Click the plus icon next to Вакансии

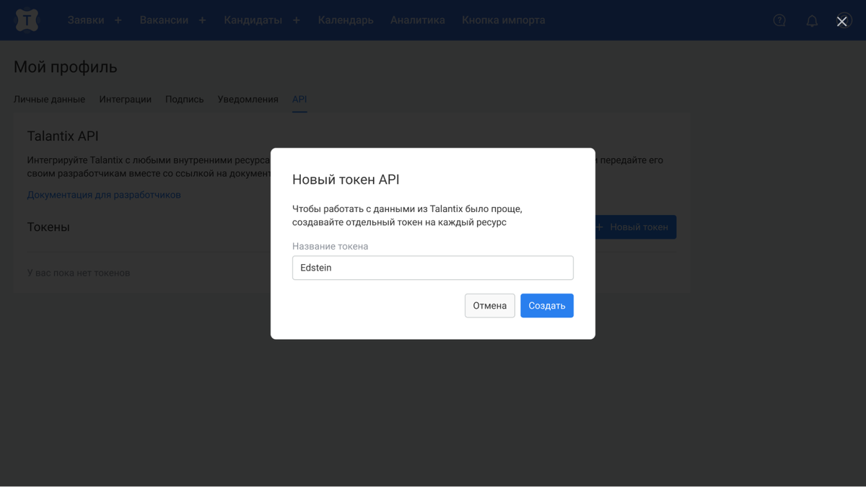(x=201, y=20)
